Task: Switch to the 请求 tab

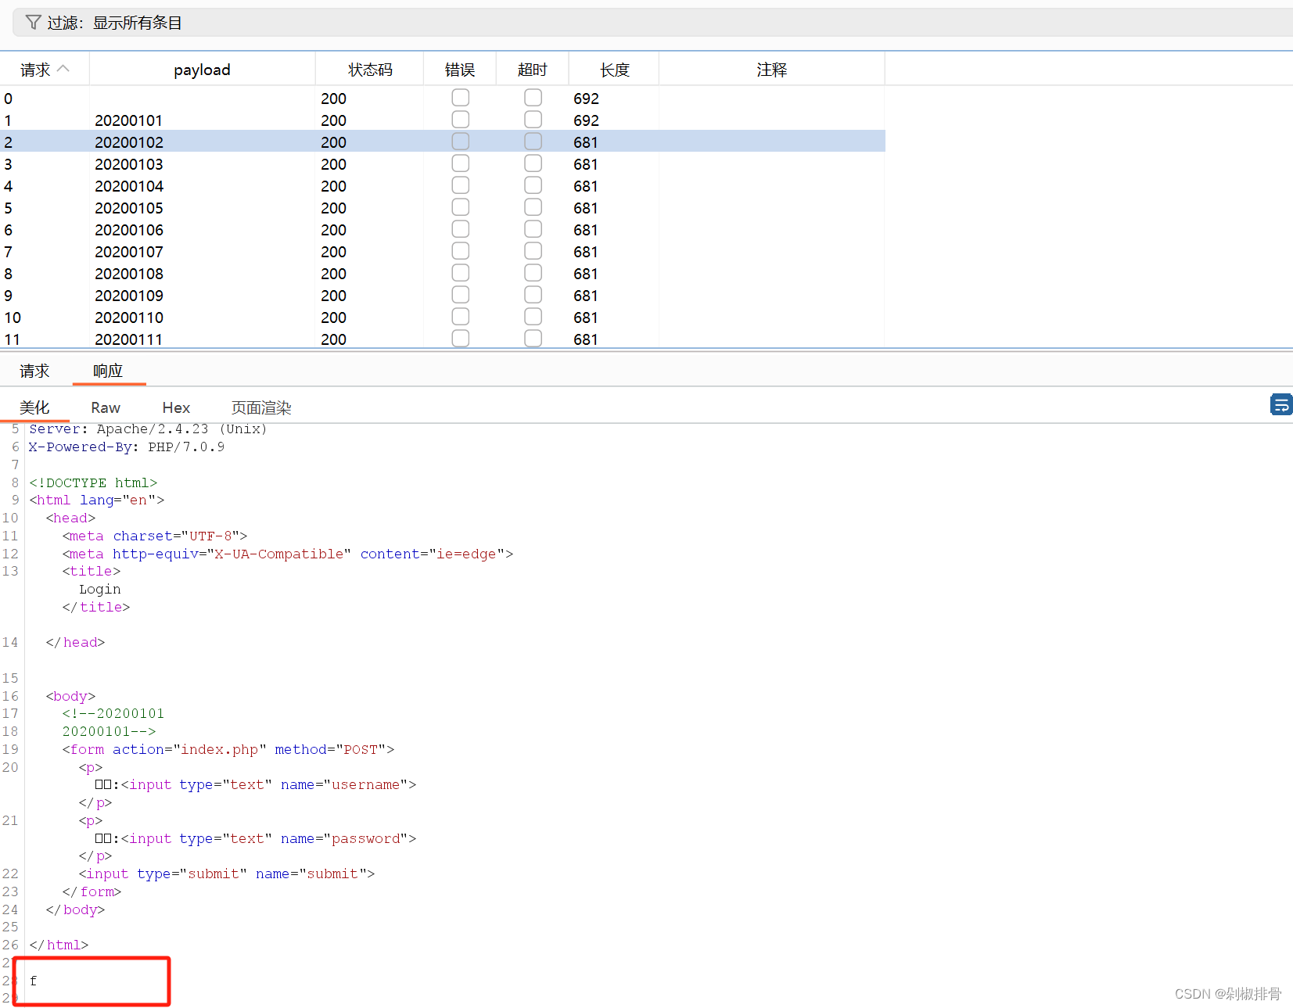Action: pos(34,371)
